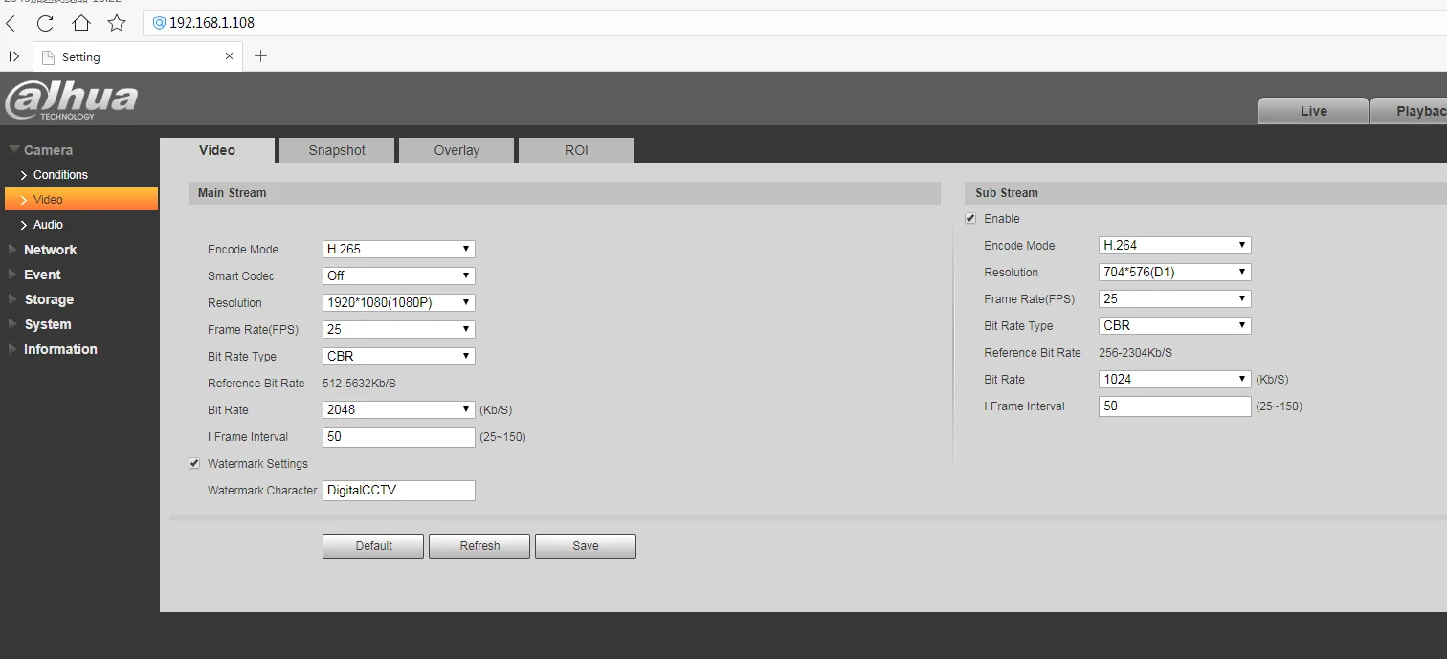Open Audio in the Camera menu
Screen dimensions: 1447x659
[48, 225]
